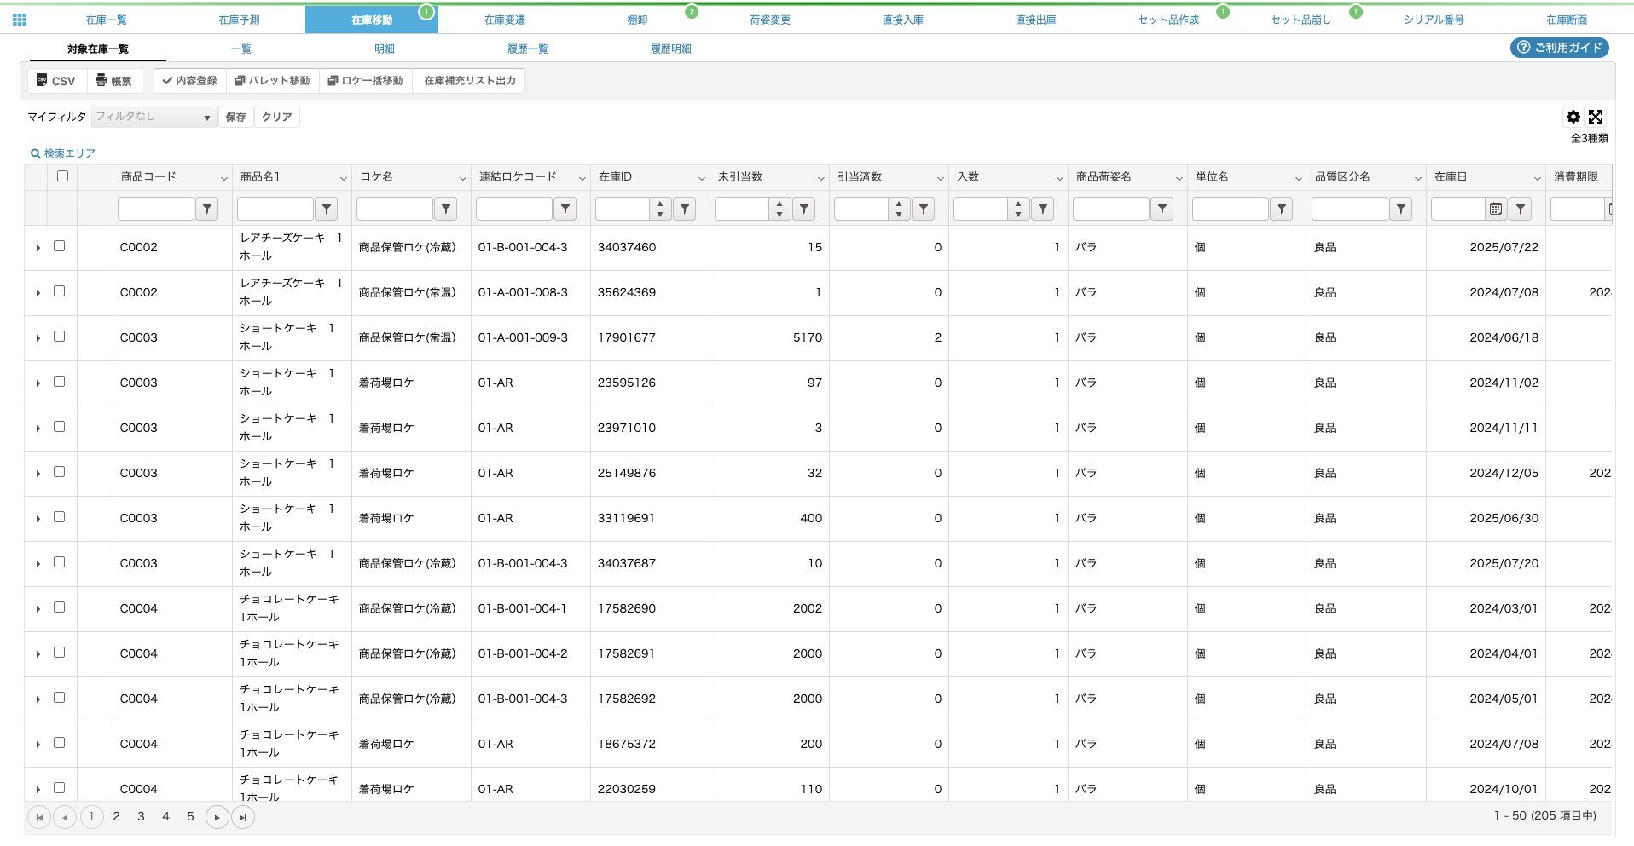Select checkbox for 在庫ID 17582690 row
This screenshot has width=1634, height=846.
pos(60,607)
